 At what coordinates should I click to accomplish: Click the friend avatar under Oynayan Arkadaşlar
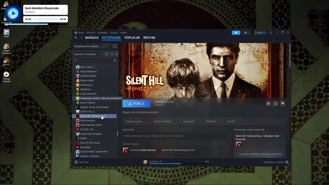coord(239,144)
